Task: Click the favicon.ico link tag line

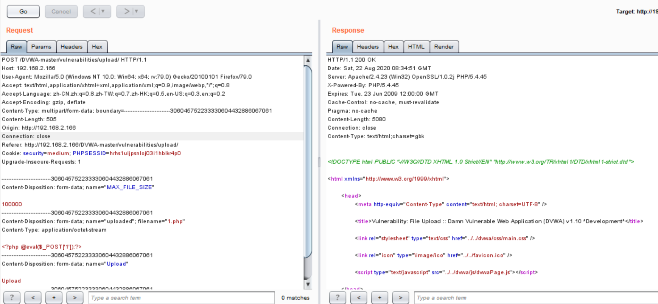Action: click(x=433, y=255)
